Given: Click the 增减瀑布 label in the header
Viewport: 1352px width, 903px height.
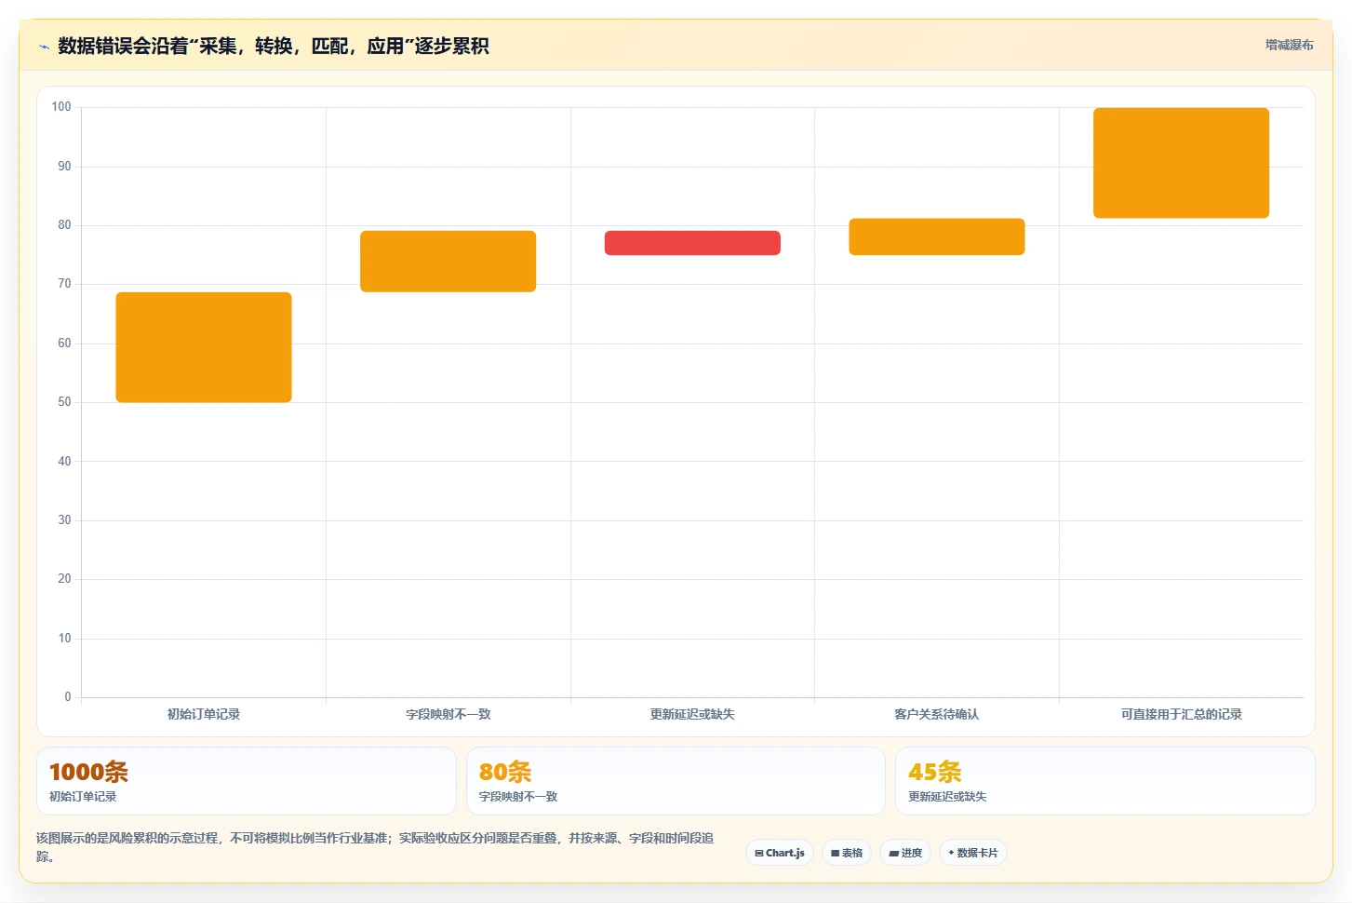Looking at the screenshot, I should (x=1289, y=45).
